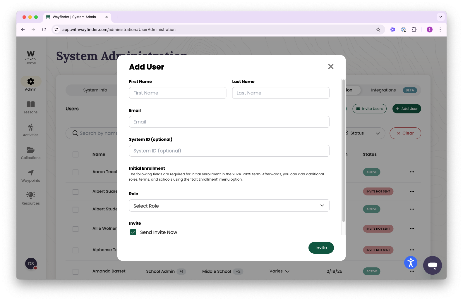Open row actions for Albert Stude
The image size is (463, 301).
tap(412, 209)
